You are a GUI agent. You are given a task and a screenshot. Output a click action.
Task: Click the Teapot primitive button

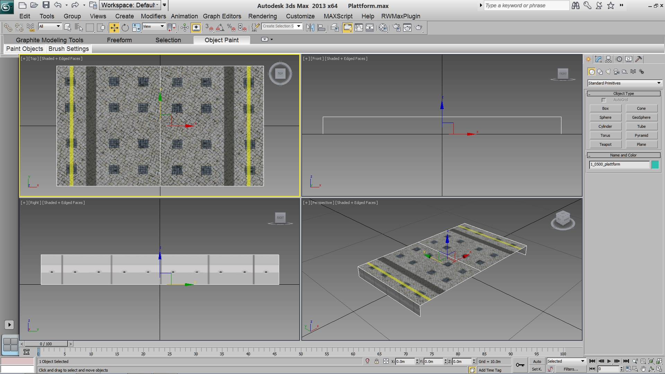click(x=605, y=144)
